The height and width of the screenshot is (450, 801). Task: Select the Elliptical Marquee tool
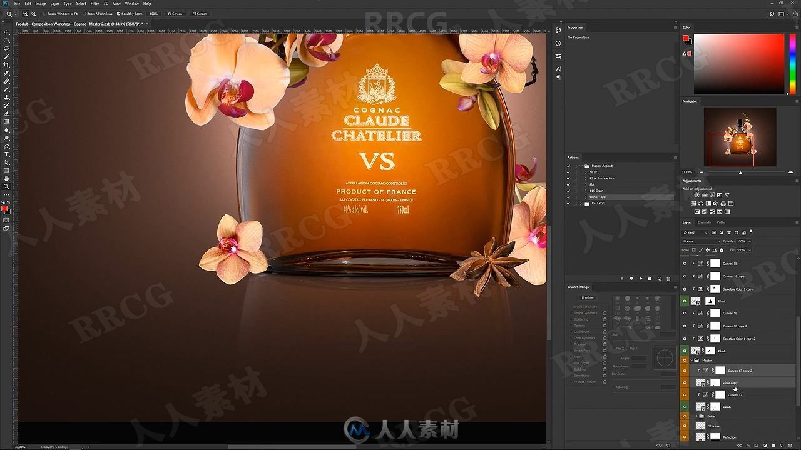(7, 41)
